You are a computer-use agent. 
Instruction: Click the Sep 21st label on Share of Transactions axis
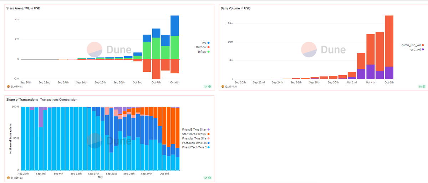111,173
